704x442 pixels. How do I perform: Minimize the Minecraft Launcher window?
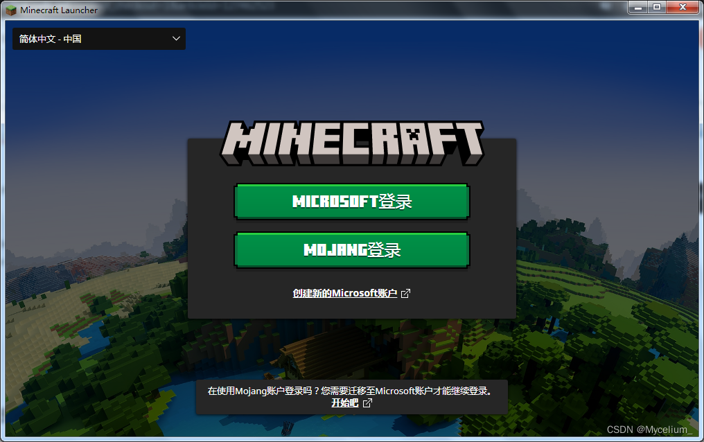pyautogui.click(x=637, y=8)
